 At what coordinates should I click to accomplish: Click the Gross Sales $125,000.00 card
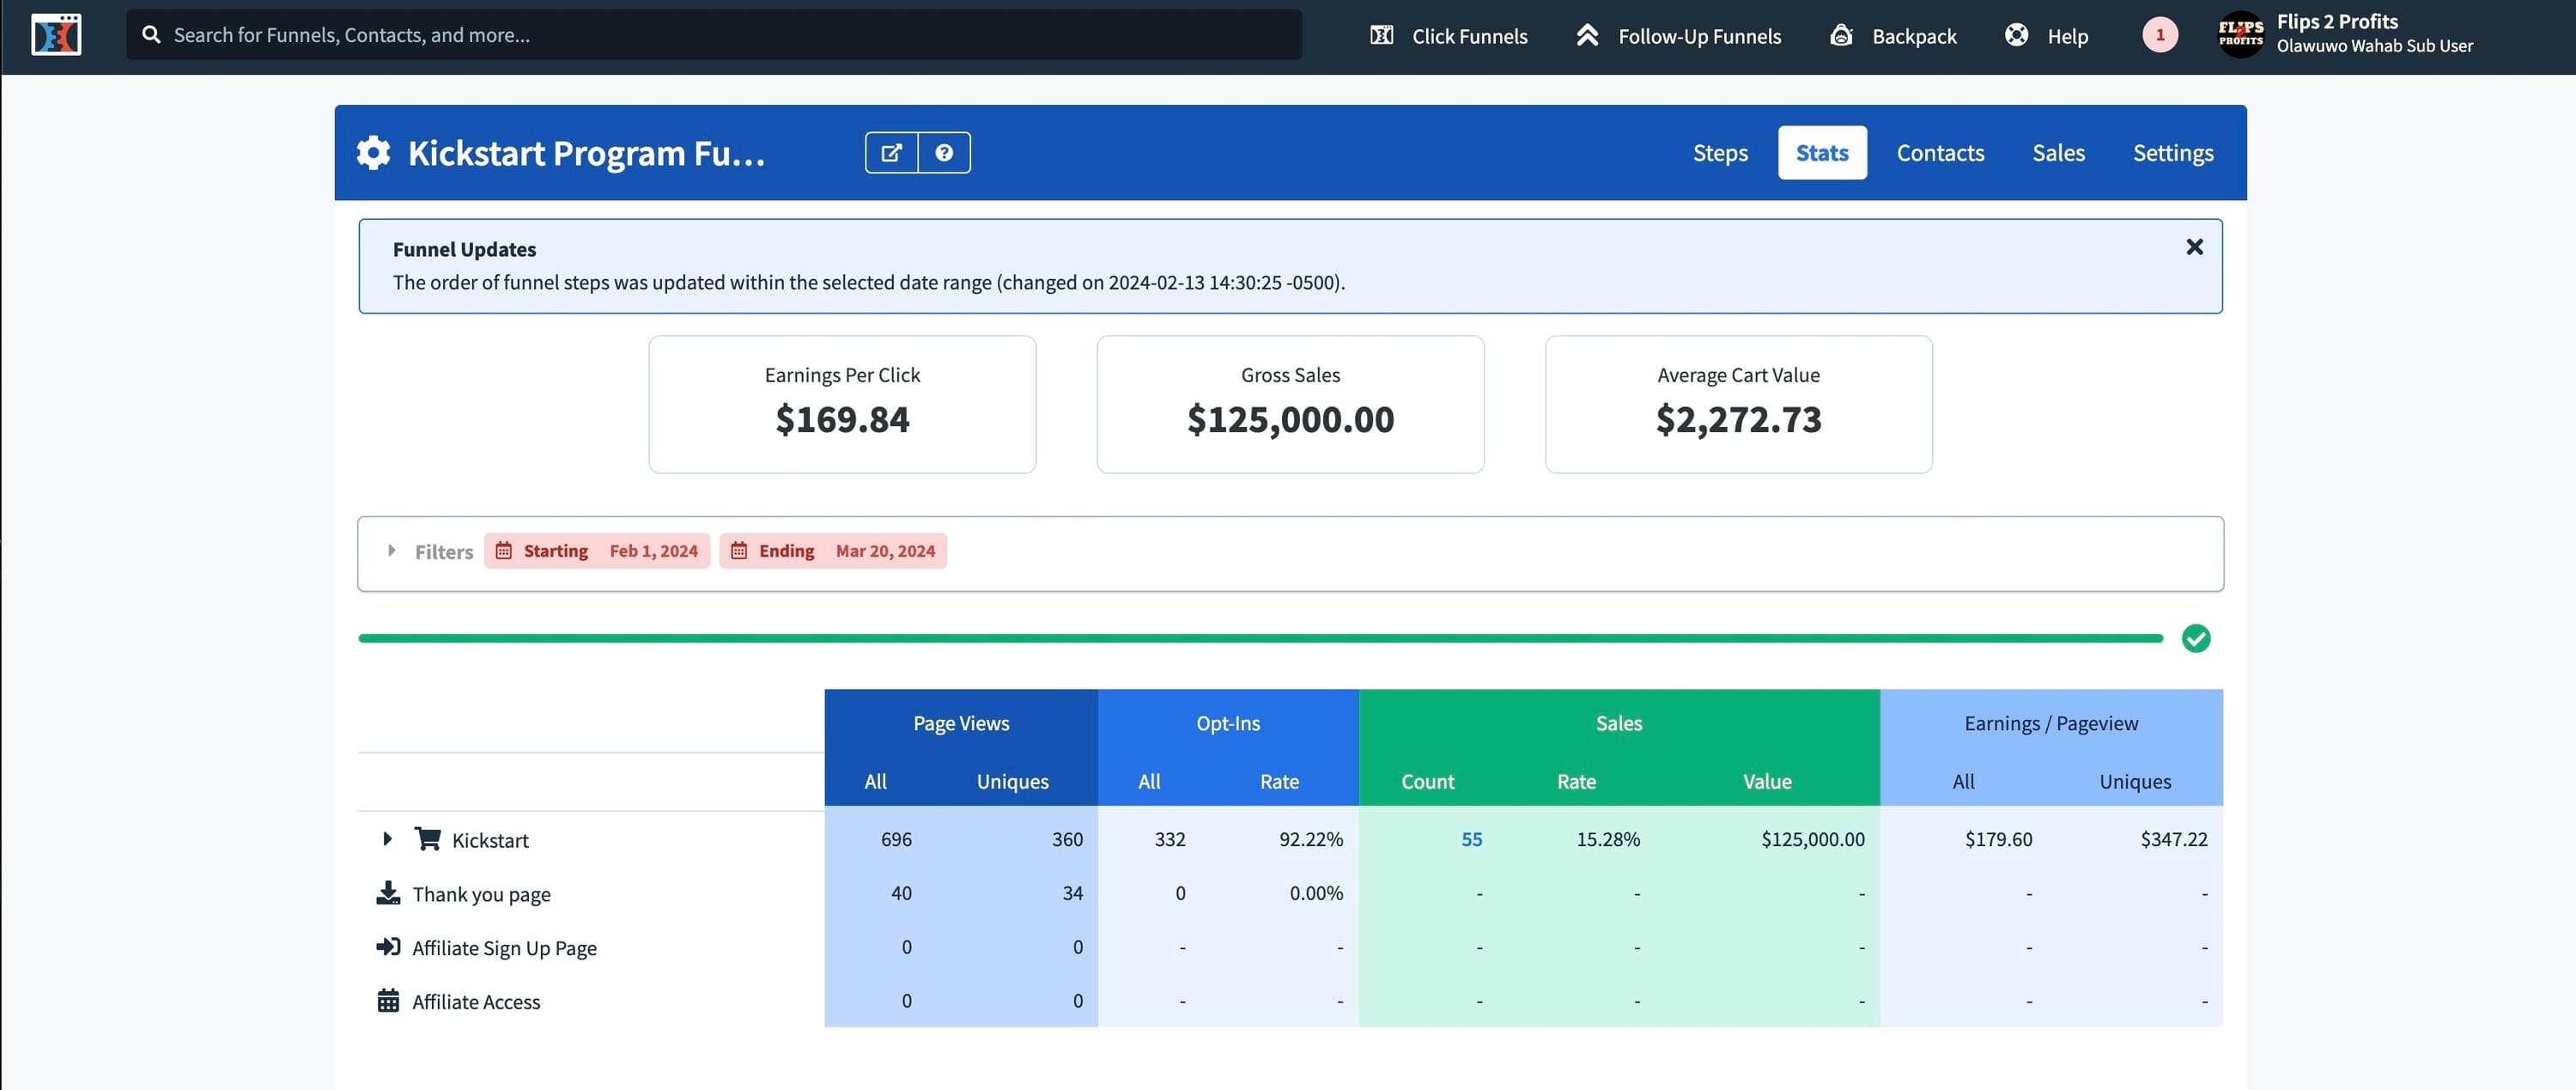[1290, 405]
